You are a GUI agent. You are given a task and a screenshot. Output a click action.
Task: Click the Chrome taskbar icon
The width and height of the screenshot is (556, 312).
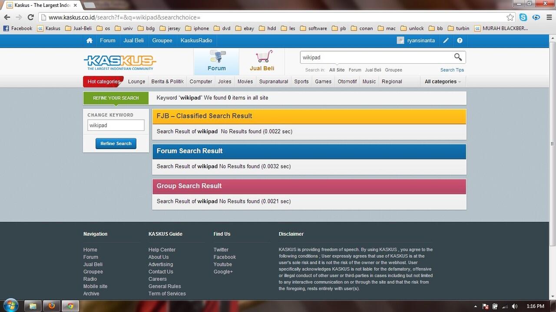70,306
